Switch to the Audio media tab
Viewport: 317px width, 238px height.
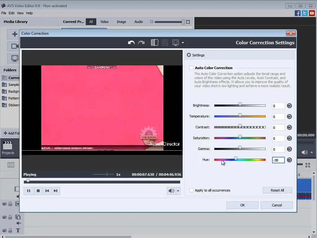click(x=138, y=22)
